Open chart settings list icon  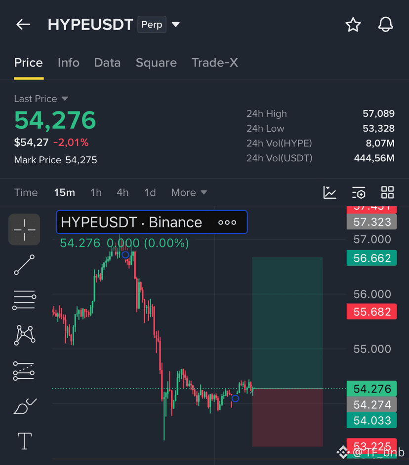tap(359, 192)
